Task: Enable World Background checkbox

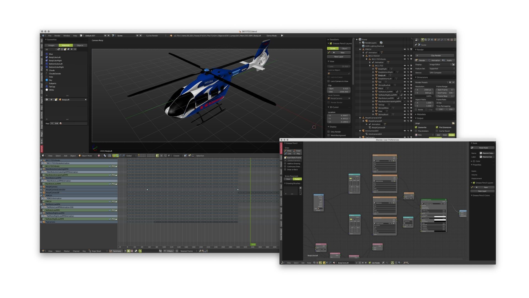Action: [x=329, y=135]
